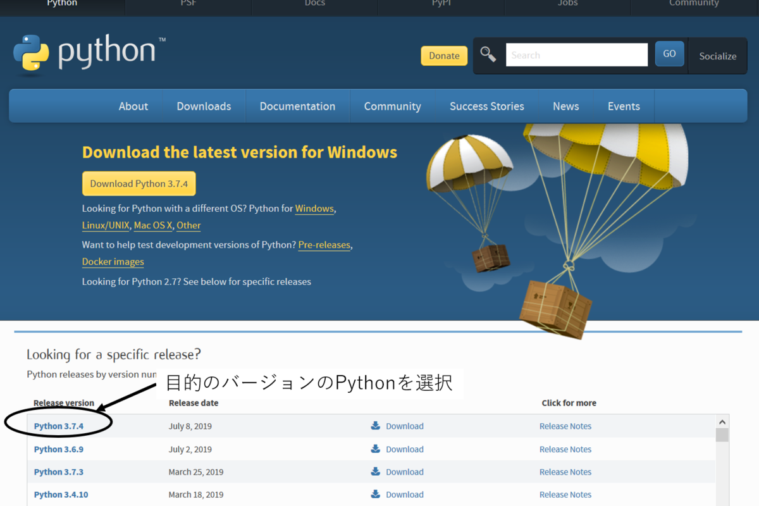The width and height of the screenshot is (759, 506).
Task: Open the Python 3.4.10 release link
Action: 61,495
